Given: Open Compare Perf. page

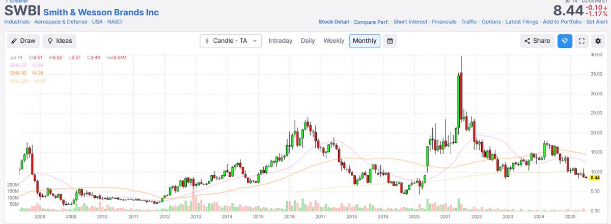Looking at the screenshot, I should point(371,22).
